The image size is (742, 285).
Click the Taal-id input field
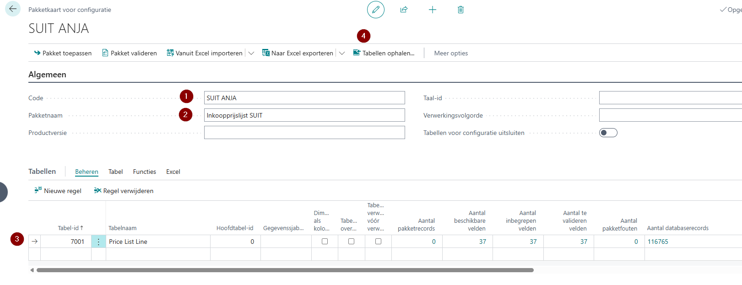[x=670, y=98]
